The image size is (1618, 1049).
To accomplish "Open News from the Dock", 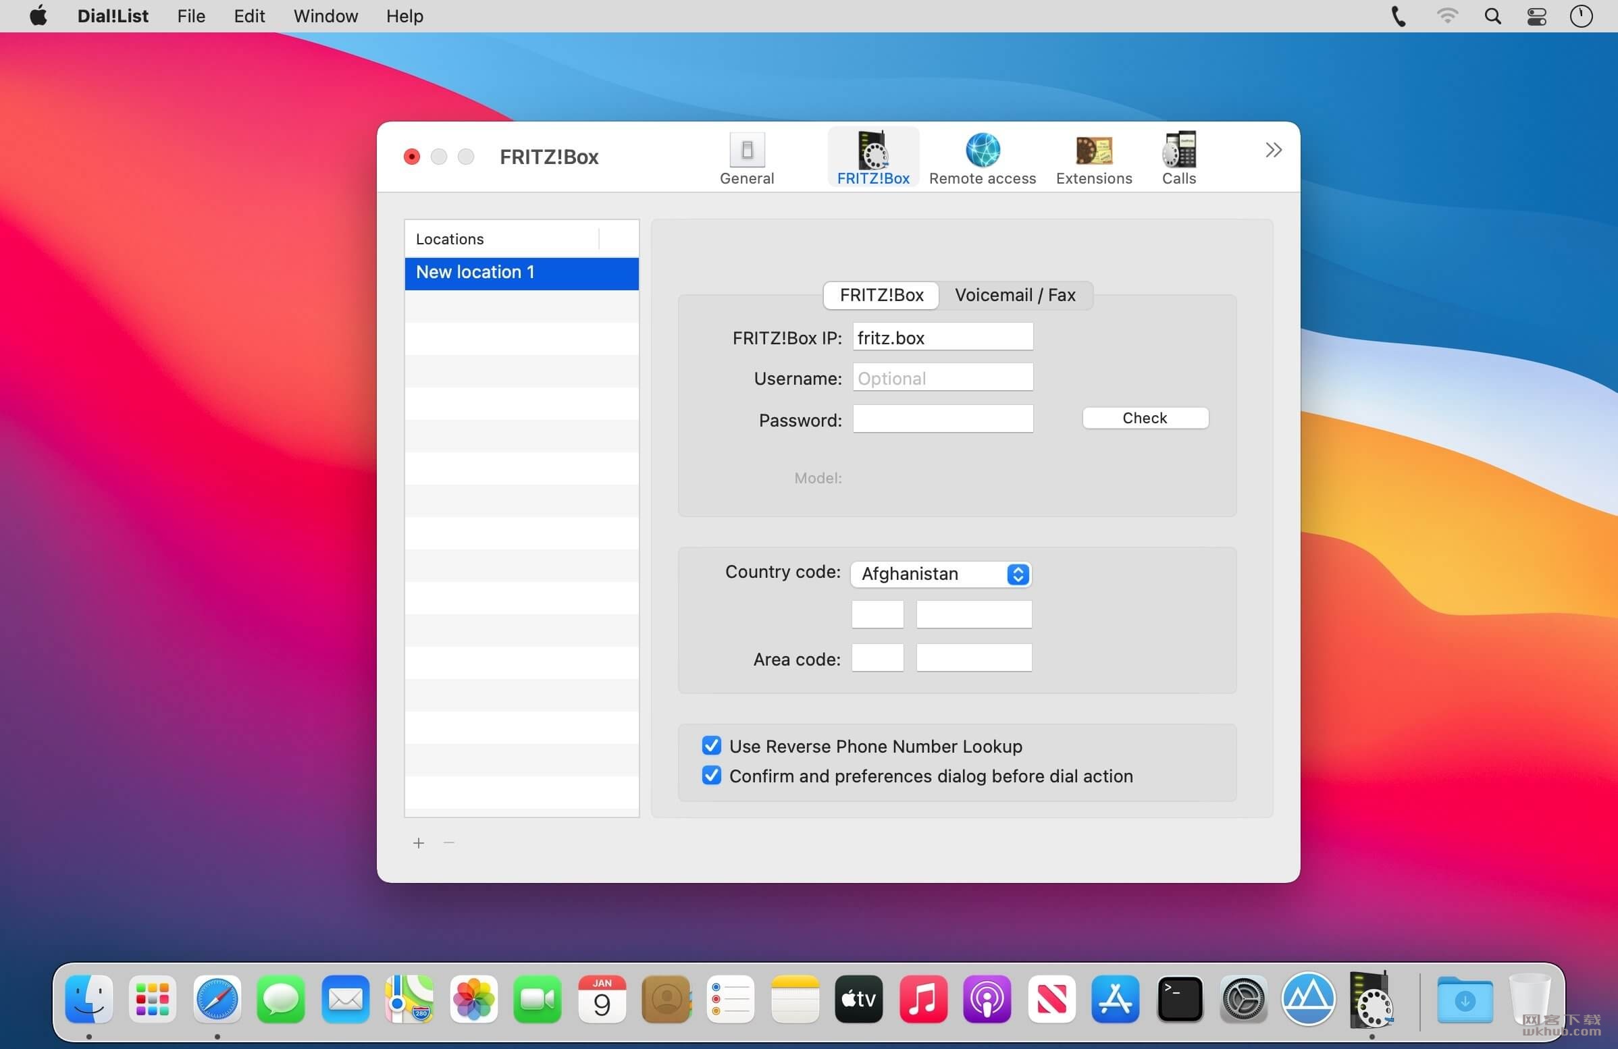I will pyautogui.click(x=1051, y=999).
